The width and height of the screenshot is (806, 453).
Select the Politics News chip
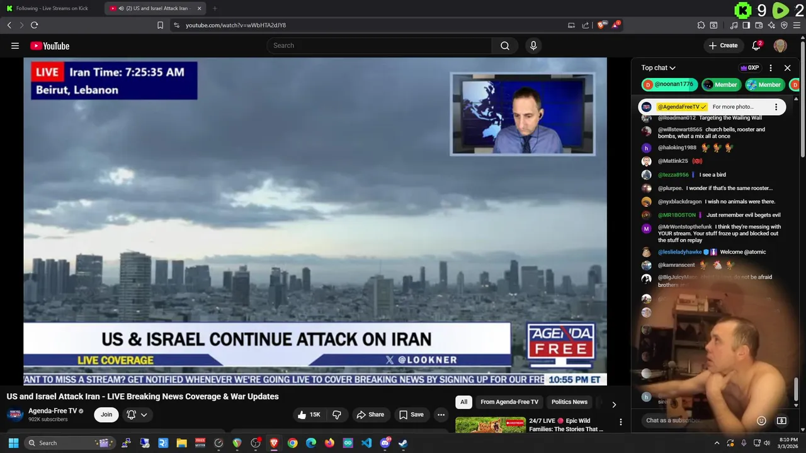[x=569, y=402]
